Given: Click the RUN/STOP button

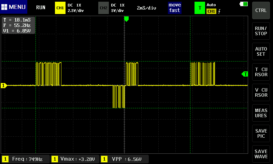Looking at the screenshot, I should coord(261,31).
